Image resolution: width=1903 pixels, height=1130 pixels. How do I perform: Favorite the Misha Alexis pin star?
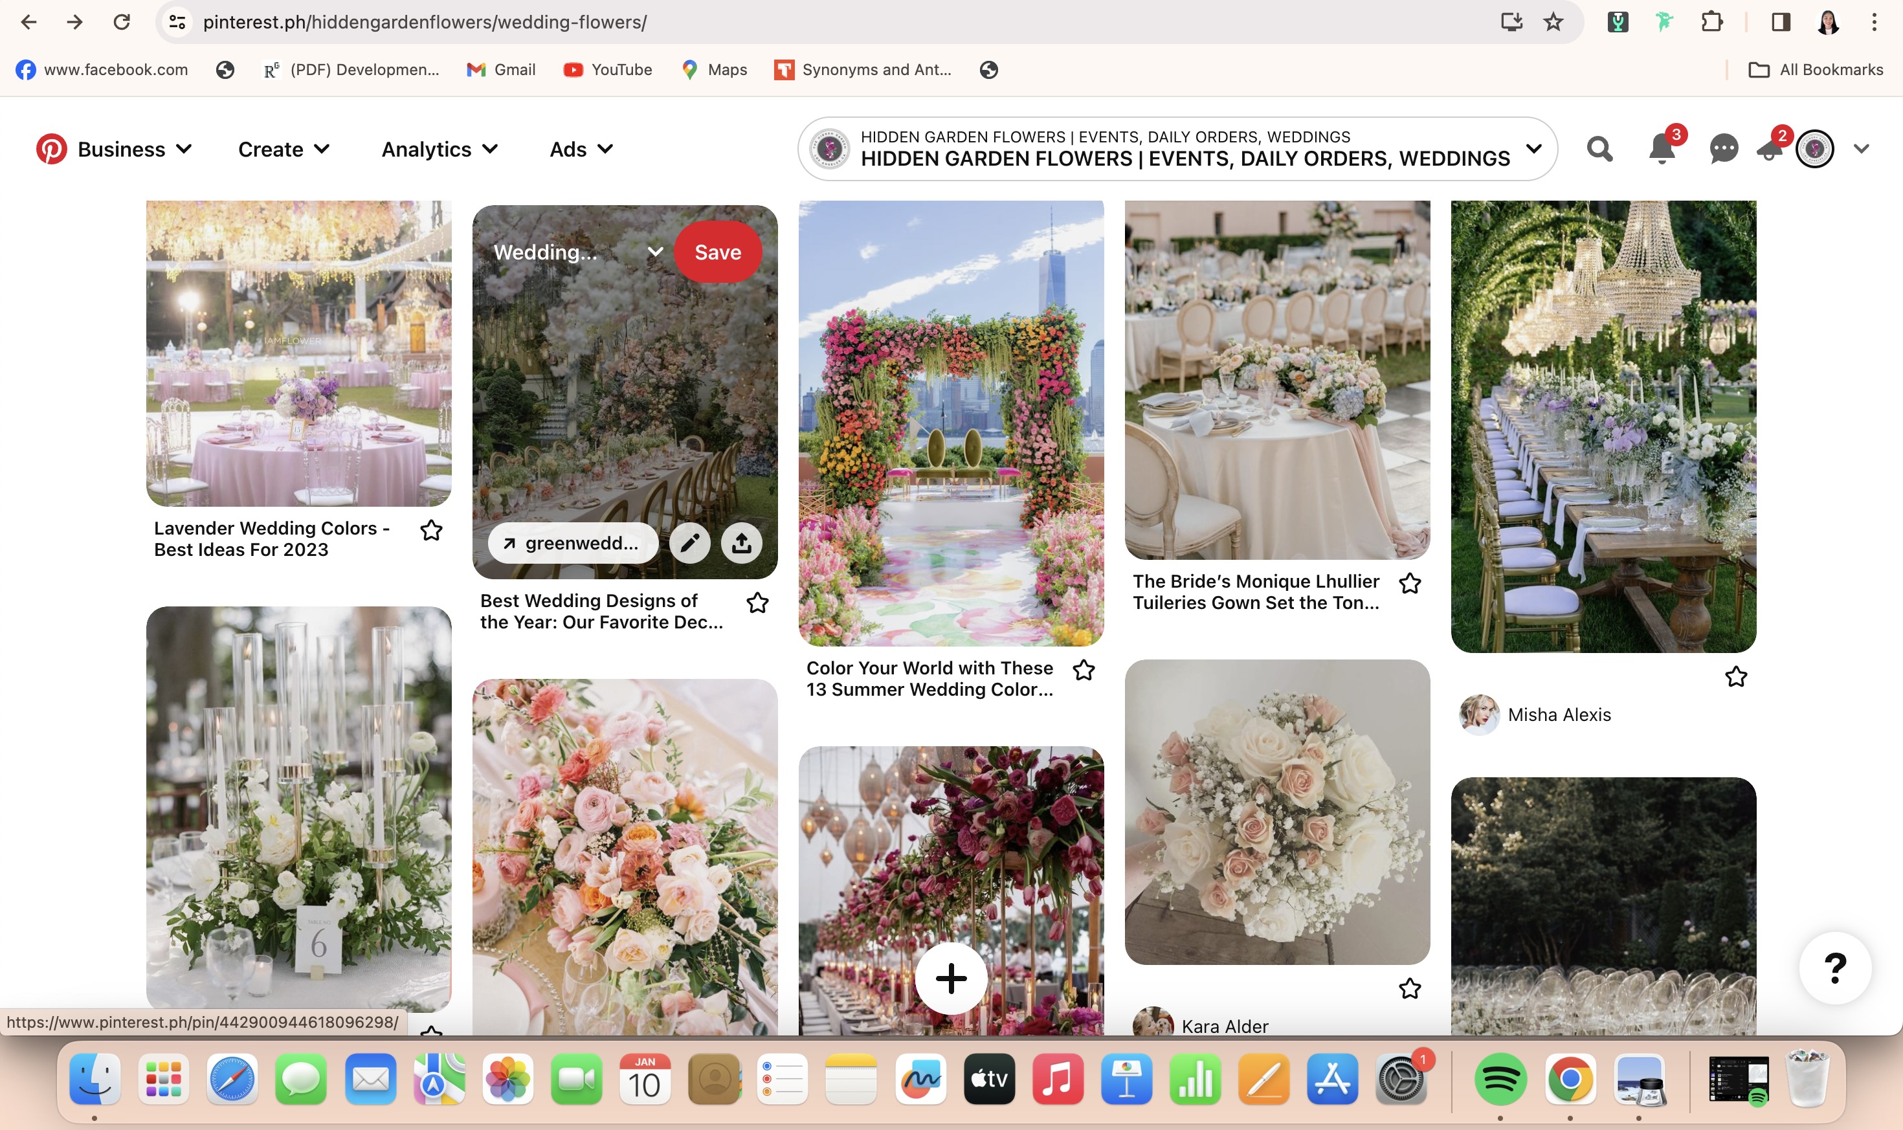click(1735, 676)
